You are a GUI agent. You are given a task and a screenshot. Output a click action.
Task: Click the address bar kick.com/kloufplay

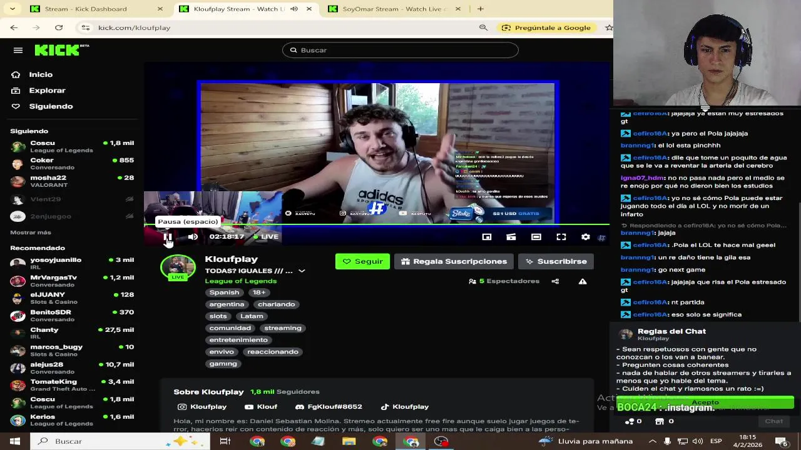pos(134,27)
